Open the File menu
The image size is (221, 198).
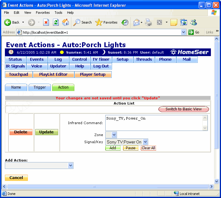pyautogui.click(x=6, y=13)
